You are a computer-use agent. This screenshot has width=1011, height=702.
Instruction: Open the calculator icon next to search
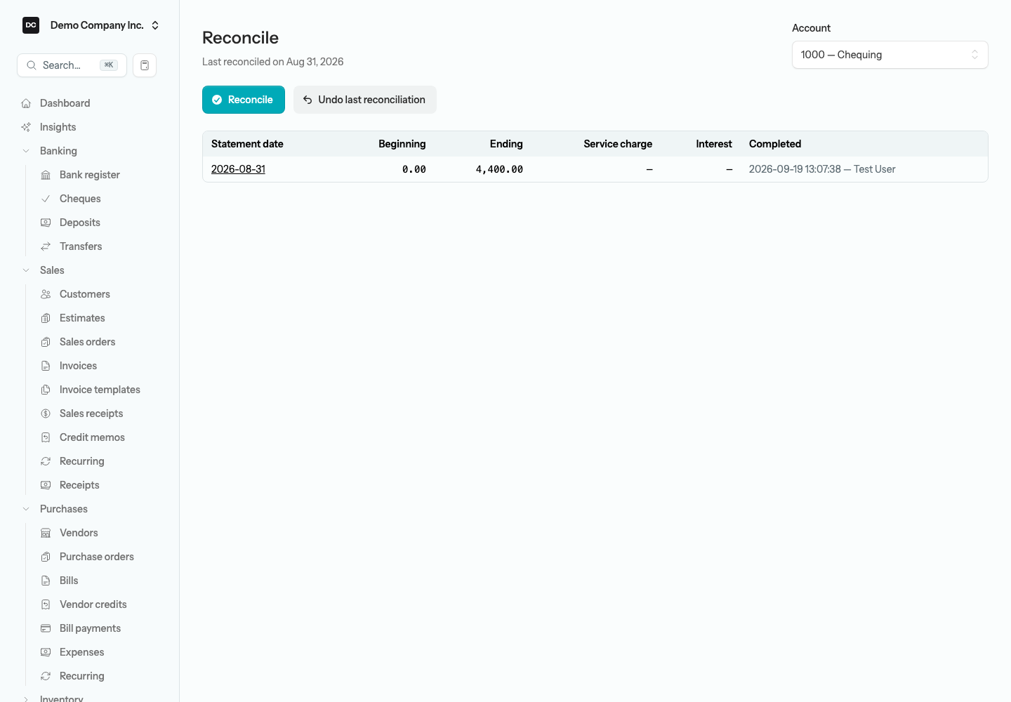(145, 65)
